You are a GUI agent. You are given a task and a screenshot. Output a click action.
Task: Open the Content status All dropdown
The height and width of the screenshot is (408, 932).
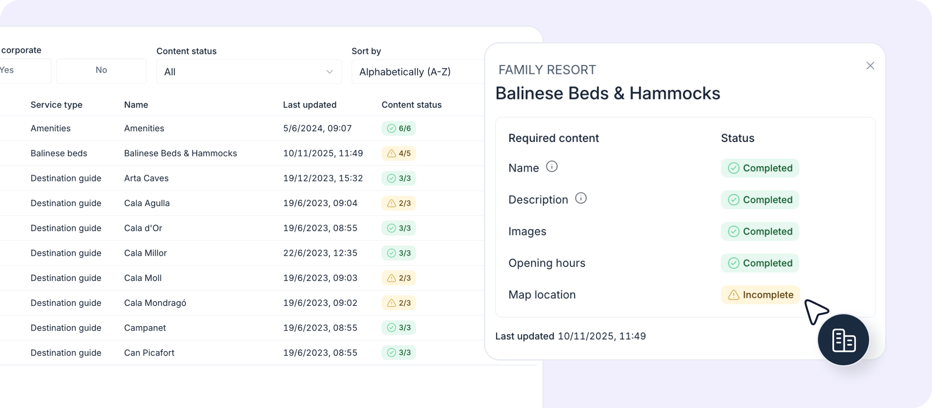coord(249,71)
